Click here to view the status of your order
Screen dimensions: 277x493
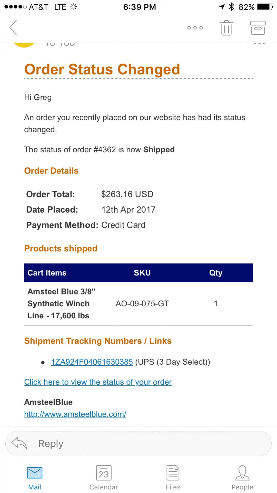coord(98,382)
